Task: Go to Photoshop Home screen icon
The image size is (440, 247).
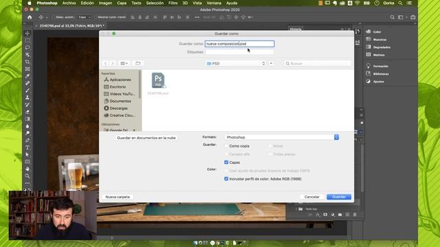Action: 30,17
